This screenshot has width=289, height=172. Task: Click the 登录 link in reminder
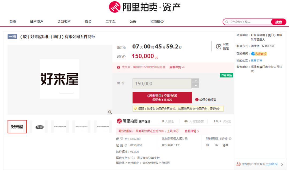[x=216, y=109]
